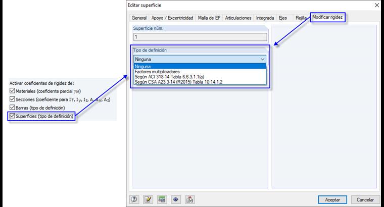Click the edit comment notepad icon
This screenshot has height=207, width=384.
click(148, 199)
